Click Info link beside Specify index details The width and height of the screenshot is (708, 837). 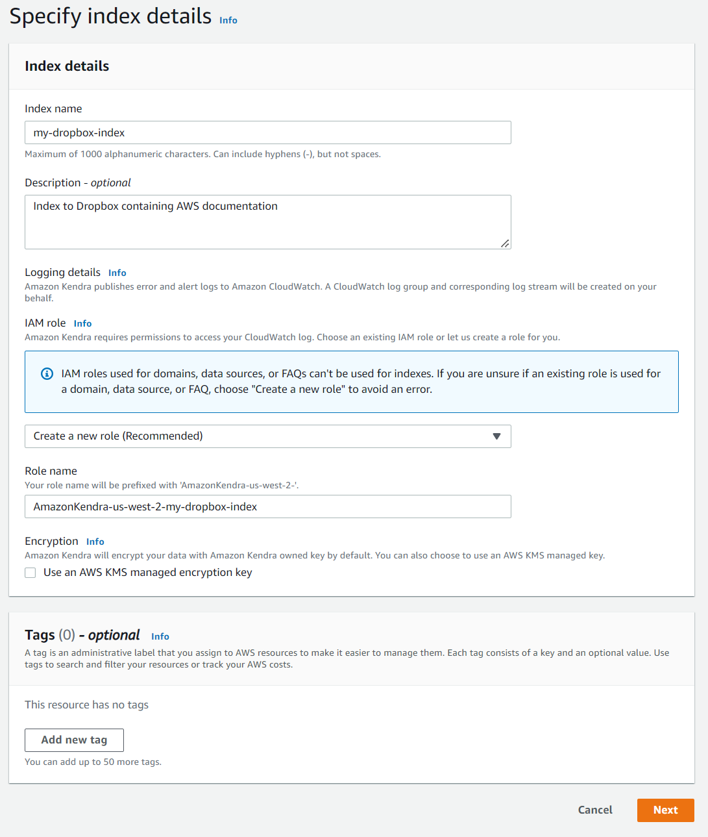228,20
